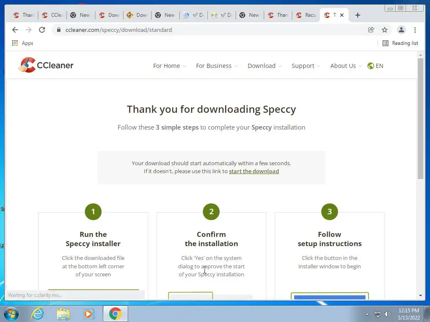The height and width of the screenshot is (322, 430).
Task: Launch Internet Explorer from taskbar
Action: click(x=37, y=314)
